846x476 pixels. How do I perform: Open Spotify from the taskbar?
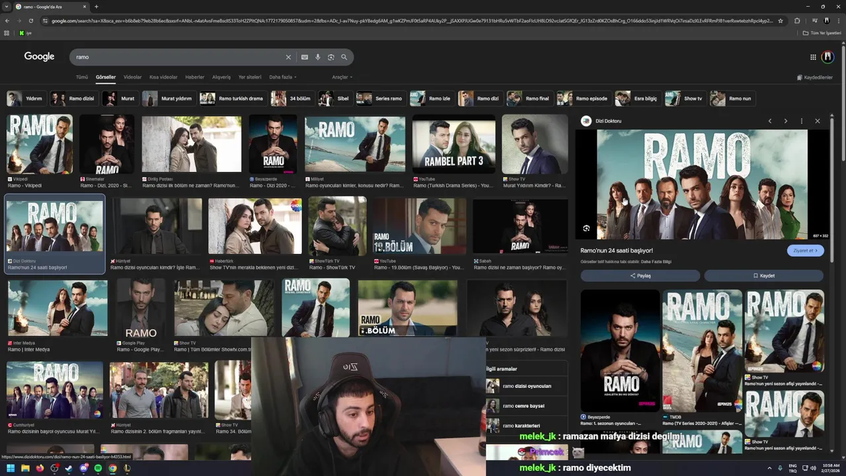(x=98, y=468)
